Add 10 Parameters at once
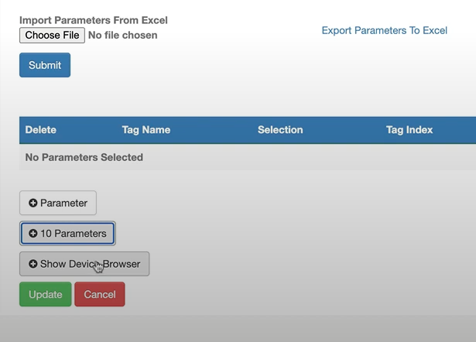 [67, 233]
